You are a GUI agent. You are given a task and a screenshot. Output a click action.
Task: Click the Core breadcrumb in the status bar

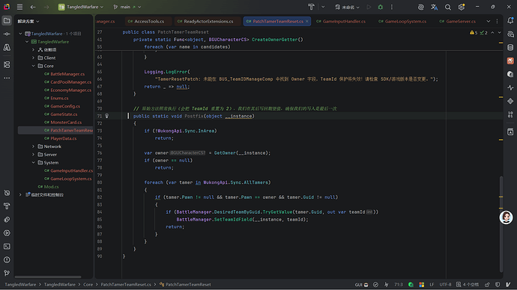pos(88,285)
